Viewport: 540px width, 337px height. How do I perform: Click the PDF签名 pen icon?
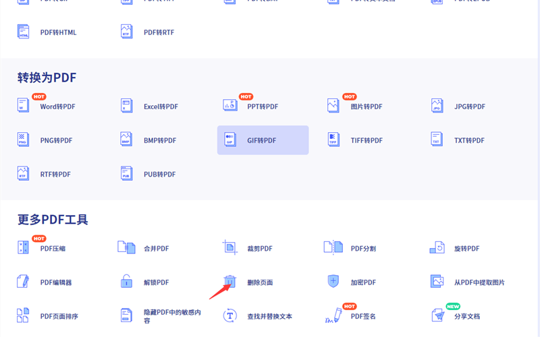[333, 315]
